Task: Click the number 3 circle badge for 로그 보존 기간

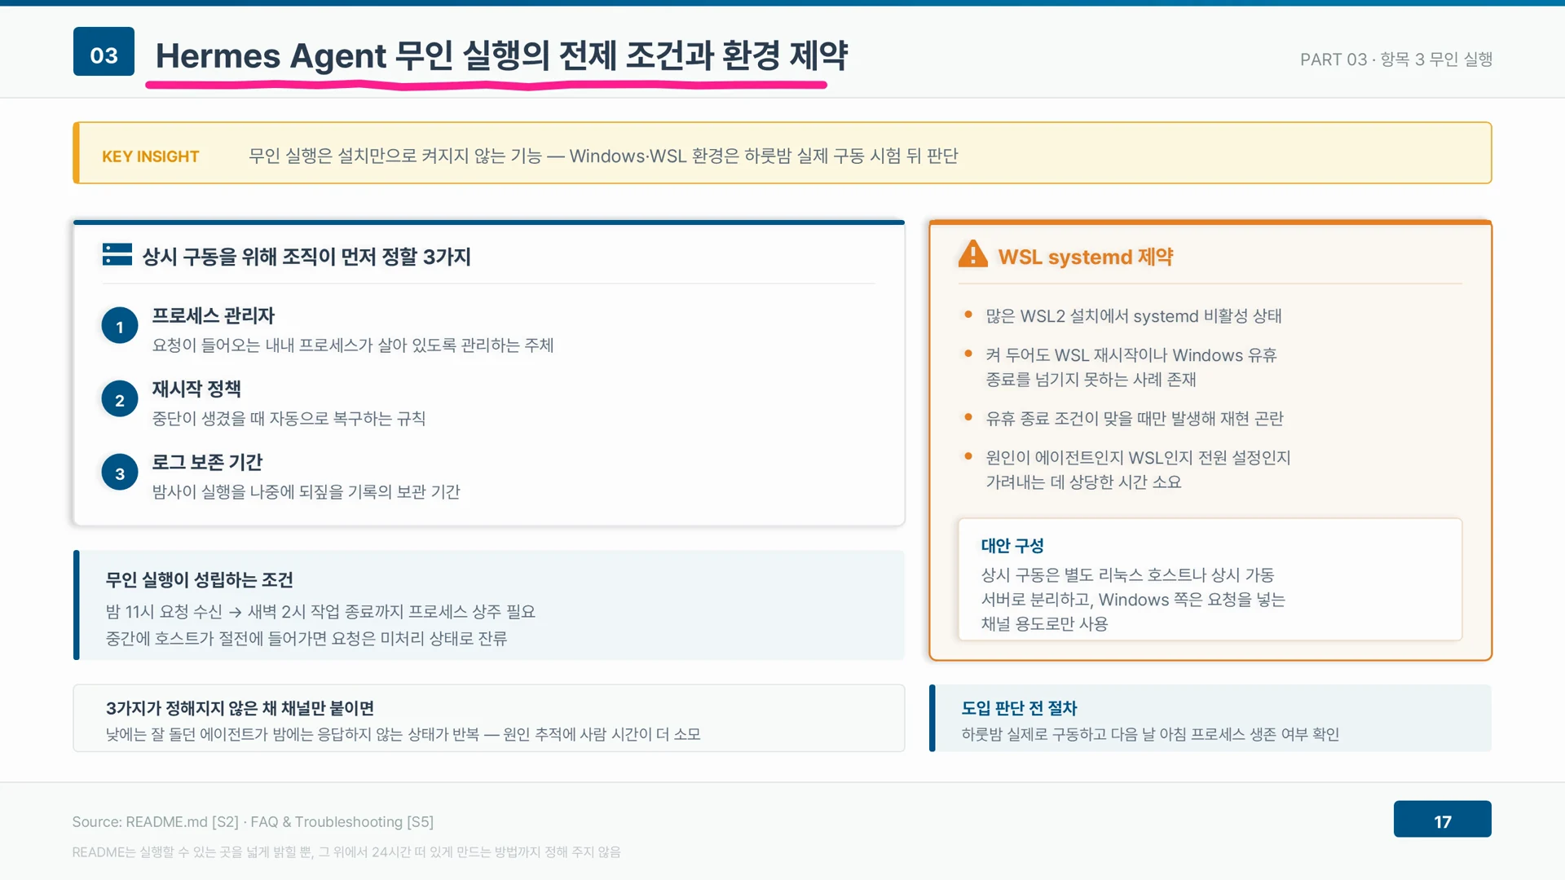Action: [x=120, y=473]
